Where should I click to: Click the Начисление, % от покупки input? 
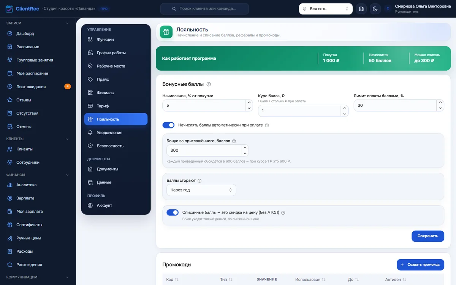click(204, 105)
